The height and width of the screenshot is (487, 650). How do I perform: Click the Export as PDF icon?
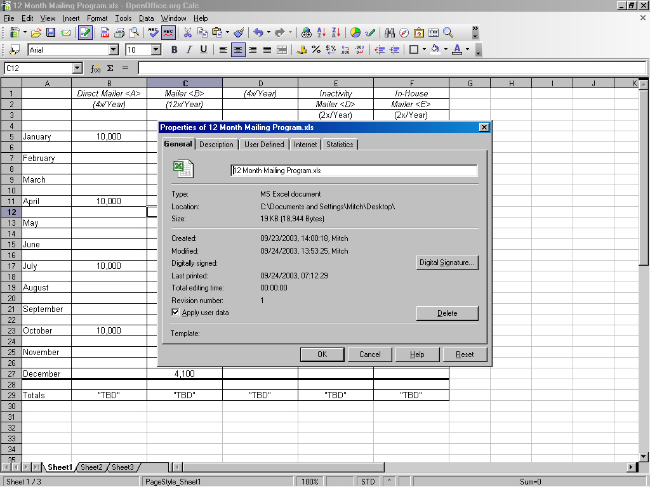103,33
